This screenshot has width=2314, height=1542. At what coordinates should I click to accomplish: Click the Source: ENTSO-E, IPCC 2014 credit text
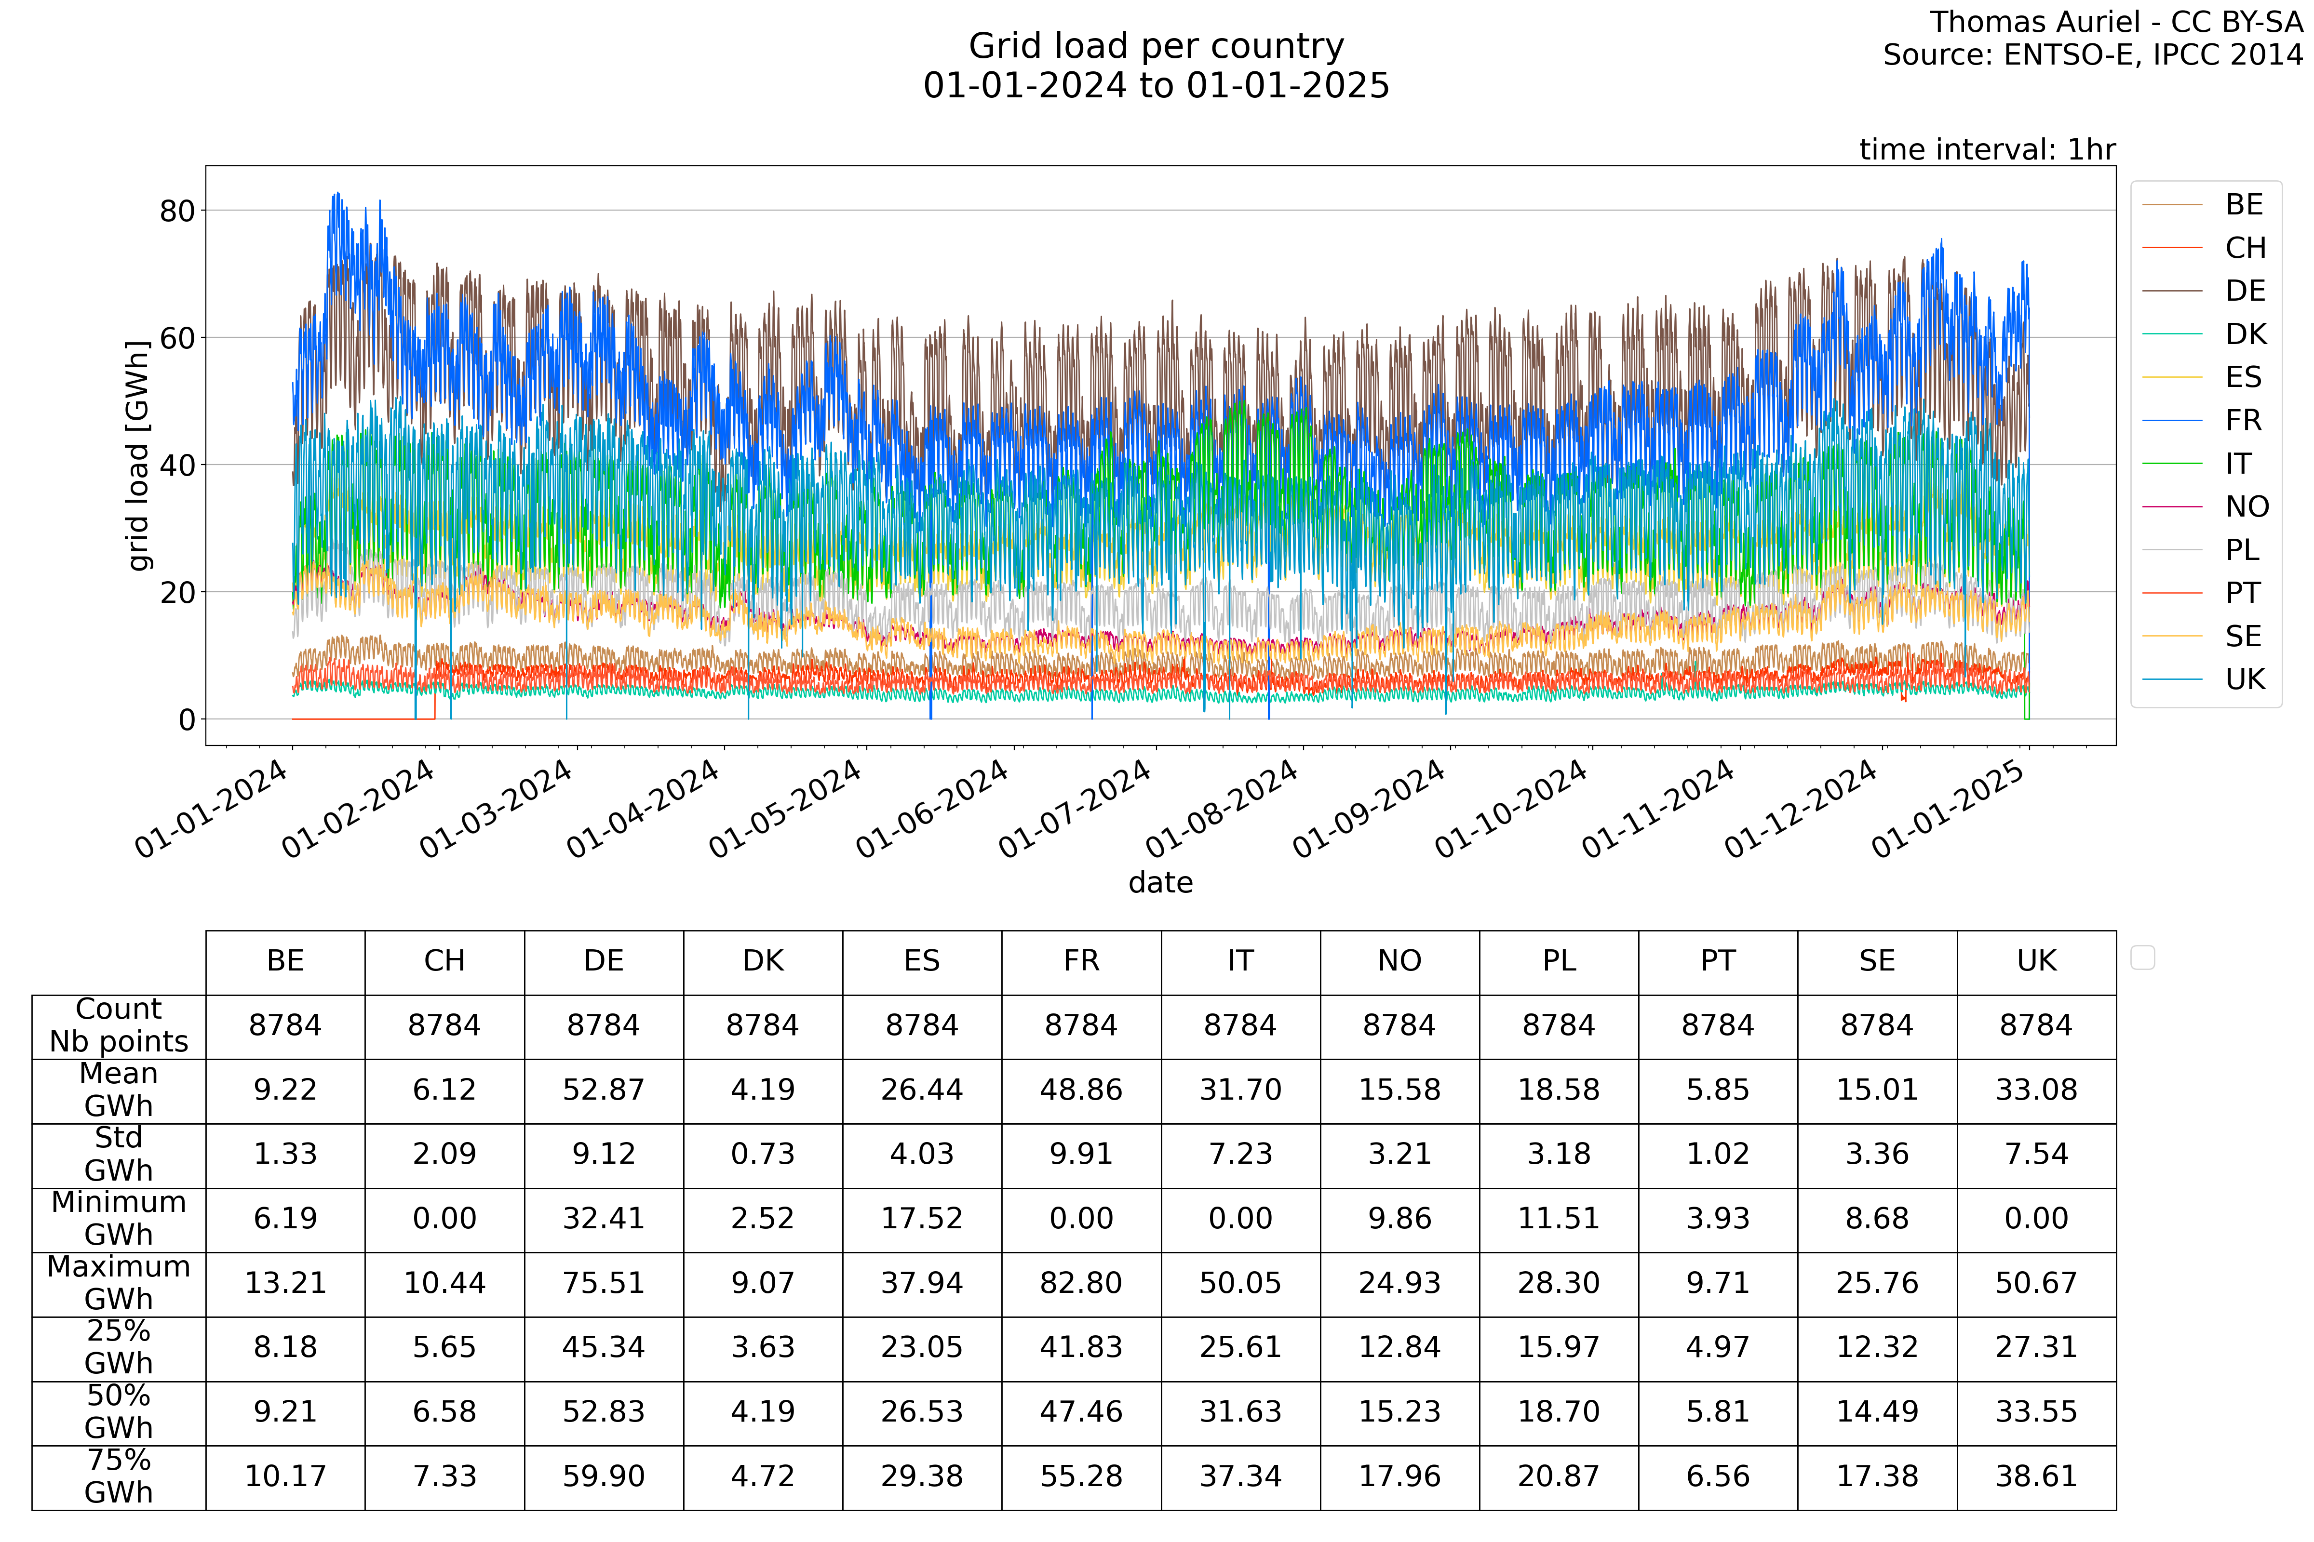point(2092,55)
